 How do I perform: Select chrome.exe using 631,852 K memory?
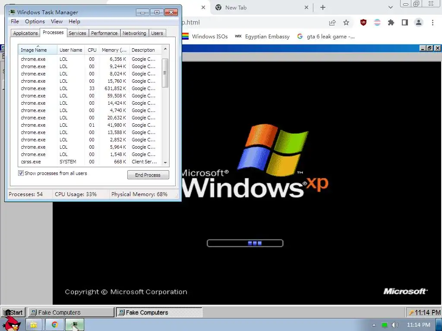pyautogui.click(x=90, y=88)
